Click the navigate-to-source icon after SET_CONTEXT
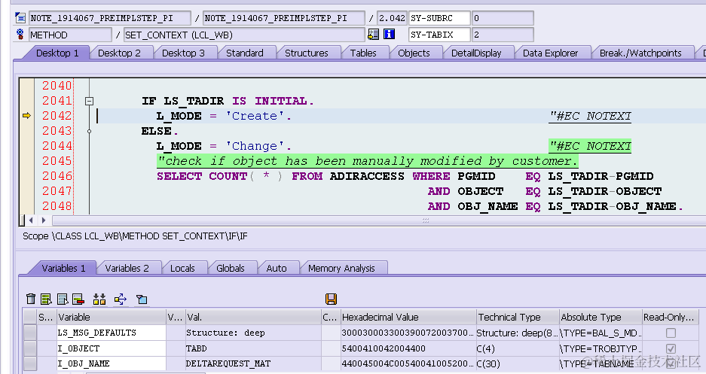 point(373,34)
